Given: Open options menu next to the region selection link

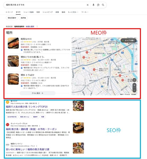Looking at the screenshot, I should click(x=37, y=26).
